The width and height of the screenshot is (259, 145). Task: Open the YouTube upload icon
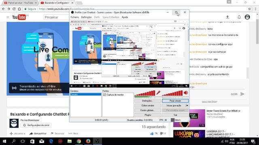pos(227,17)
